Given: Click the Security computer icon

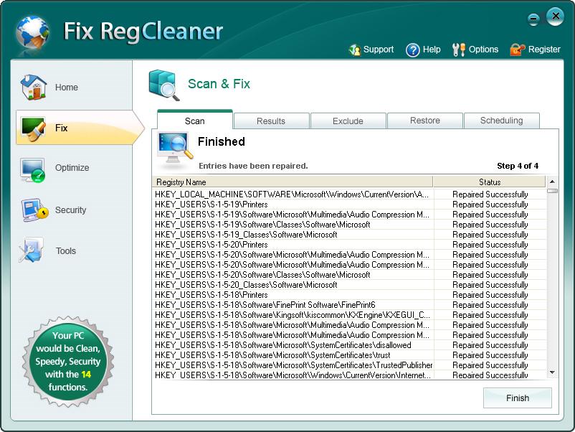Looking at the screenshot, I should (x=33, y=210).
